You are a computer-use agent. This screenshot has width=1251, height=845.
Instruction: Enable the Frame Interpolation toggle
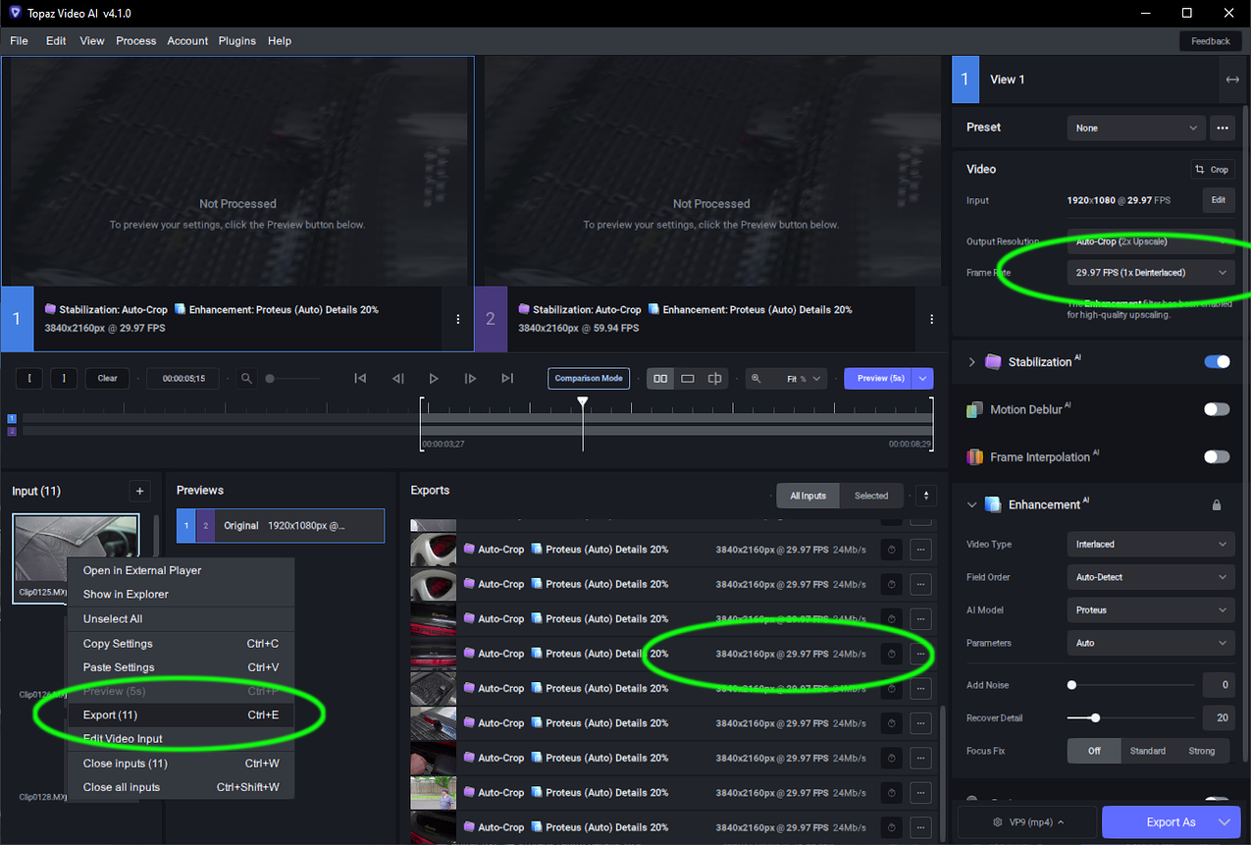pos(1217,456)
